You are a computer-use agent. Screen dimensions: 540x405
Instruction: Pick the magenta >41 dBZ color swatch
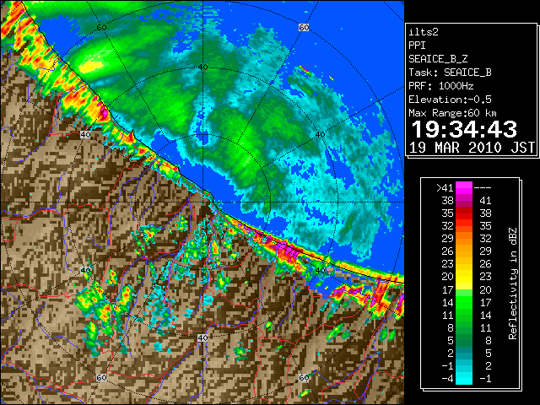pos(464,187)
